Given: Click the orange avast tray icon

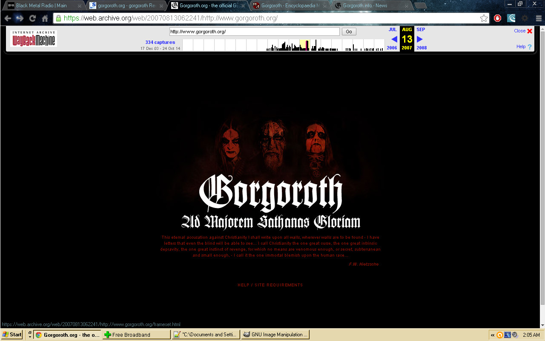Looking at the screenshot, I should coord(500,335).
